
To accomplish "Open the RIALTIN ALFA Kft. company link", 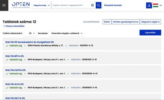I will [15, 84].
